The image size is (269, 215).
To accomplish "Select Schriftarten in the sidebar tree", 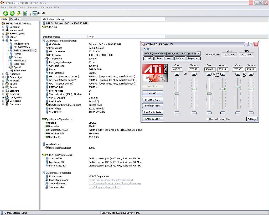I will click(x=20, y=71).
